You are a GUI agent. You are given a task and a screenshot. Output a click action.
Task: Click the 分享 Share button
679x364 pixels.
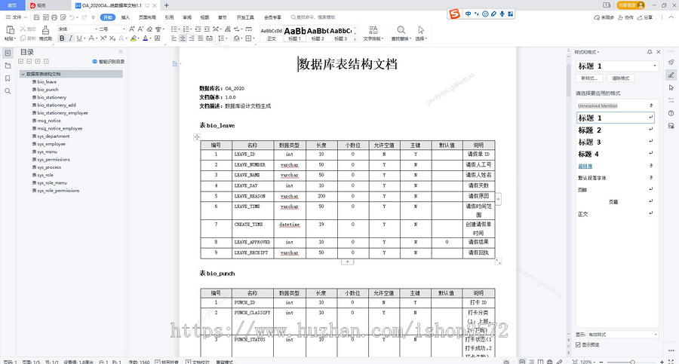click(x=645, y=17)
